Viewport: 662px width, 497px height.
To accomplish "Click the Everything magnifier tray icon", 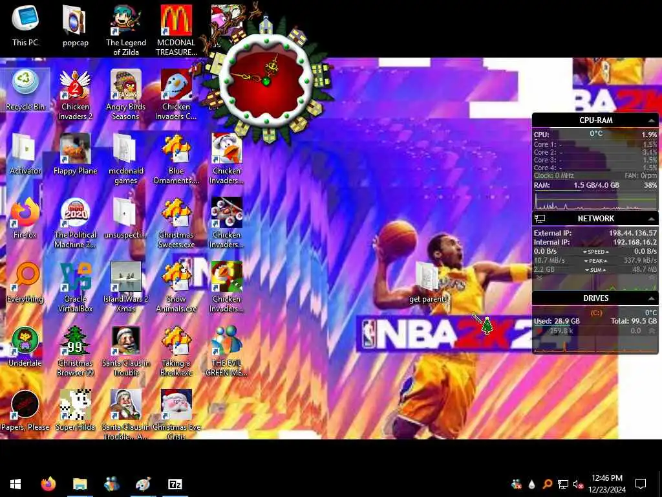I will click(x=547, y=484).
